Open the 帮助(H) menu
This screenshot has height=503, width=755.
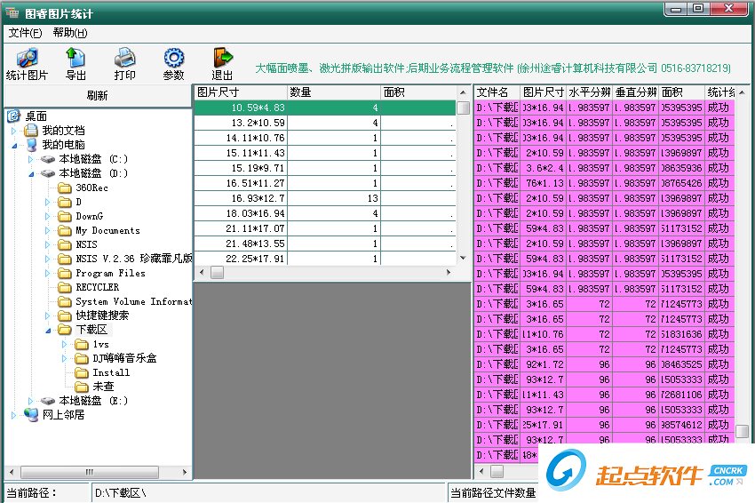(x=70, y=33)
